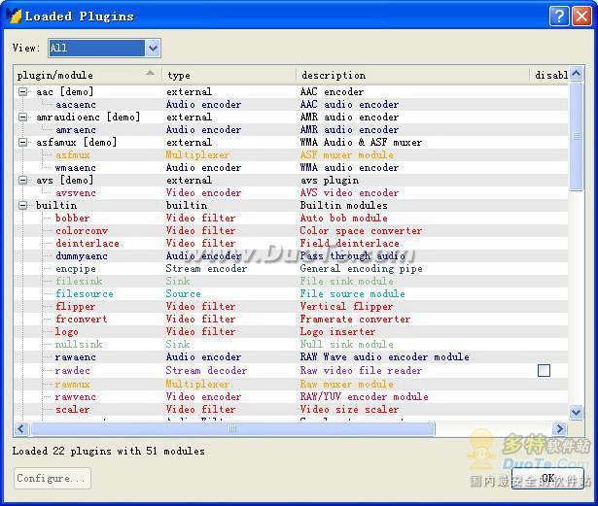Click the vertical scrollbar up arrow
The image size is (598, 506).
(x=577, y=73)
